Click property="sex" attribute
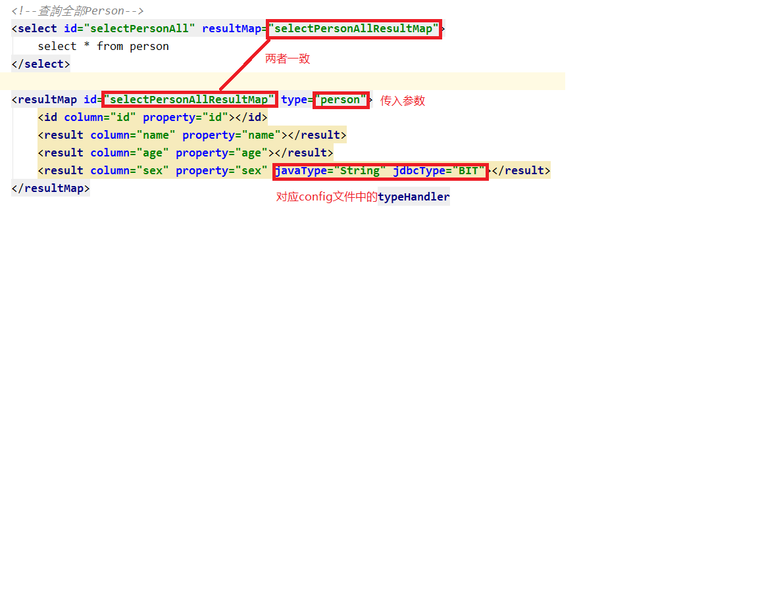This screenshot has width=758, height=591. tap(221, 170)
